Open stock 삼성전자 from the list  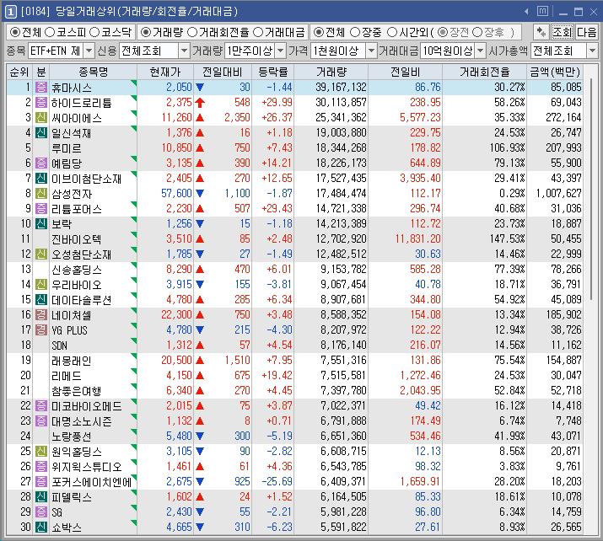click(72, 194)
